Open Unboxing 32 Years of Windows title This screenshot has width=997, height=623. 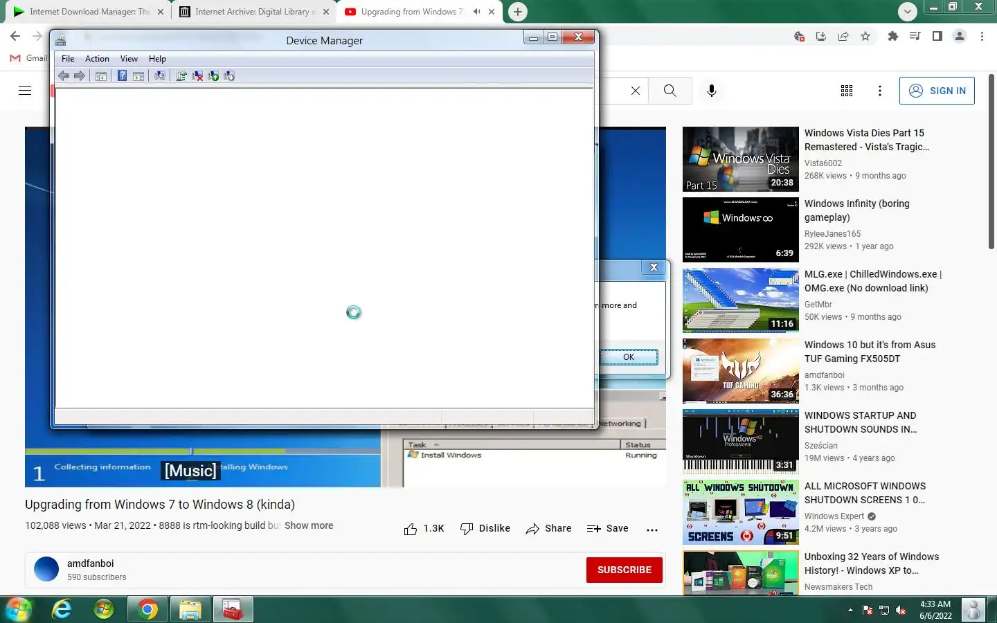[872, 563]
